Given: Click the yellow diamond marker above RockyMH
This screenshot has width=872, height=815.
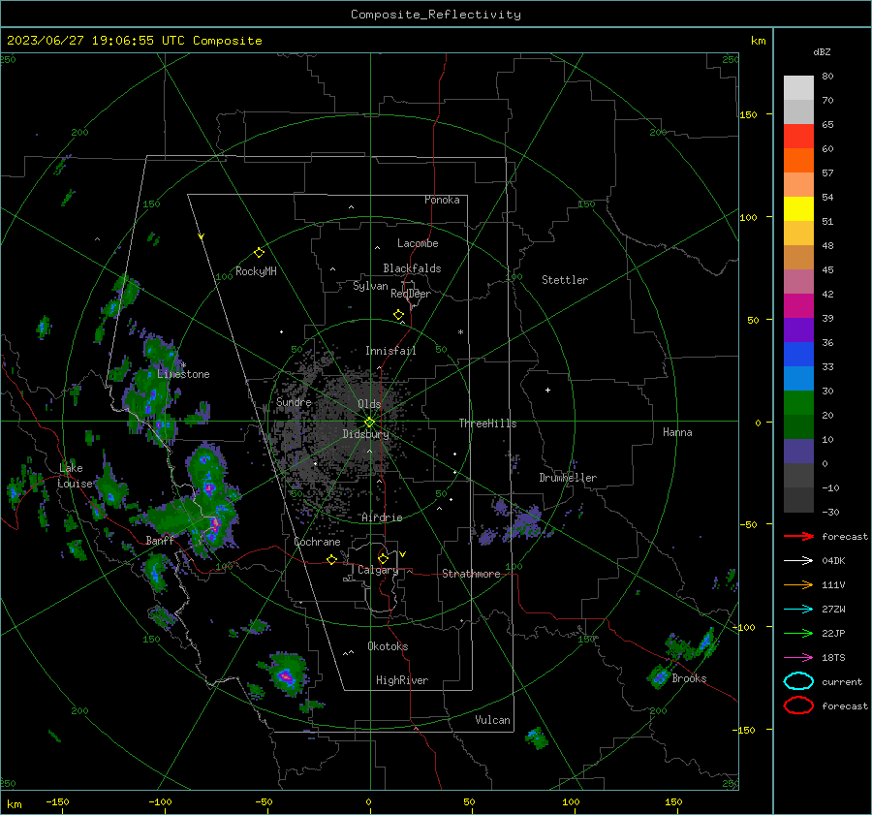Looking at the screenshot, I should [259, 253].
